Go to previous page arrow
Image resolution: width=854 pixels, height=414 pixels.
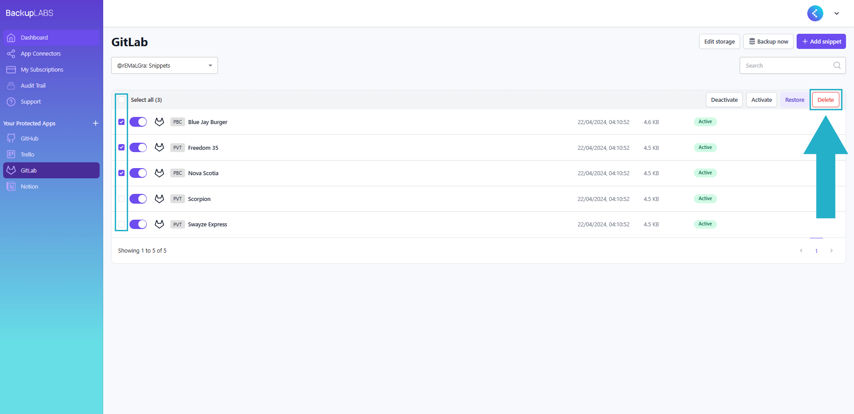[x=801, y=251]
